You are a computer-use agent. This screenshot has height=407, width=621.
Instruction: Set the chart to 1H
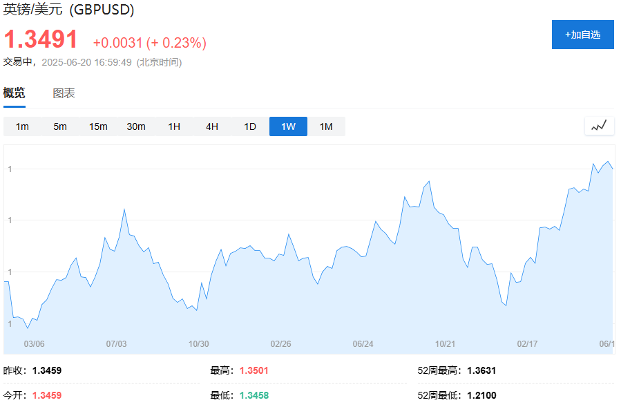(174, 126)
